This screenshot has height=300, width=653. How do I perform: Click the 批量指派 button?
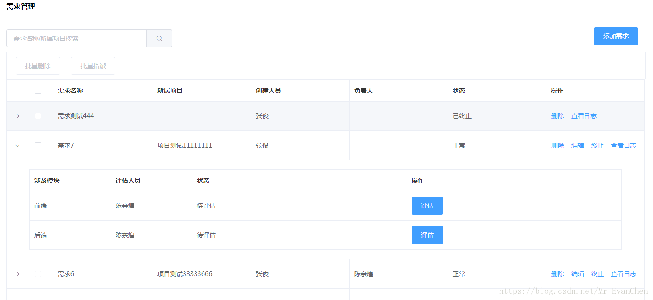coord(93,66)
